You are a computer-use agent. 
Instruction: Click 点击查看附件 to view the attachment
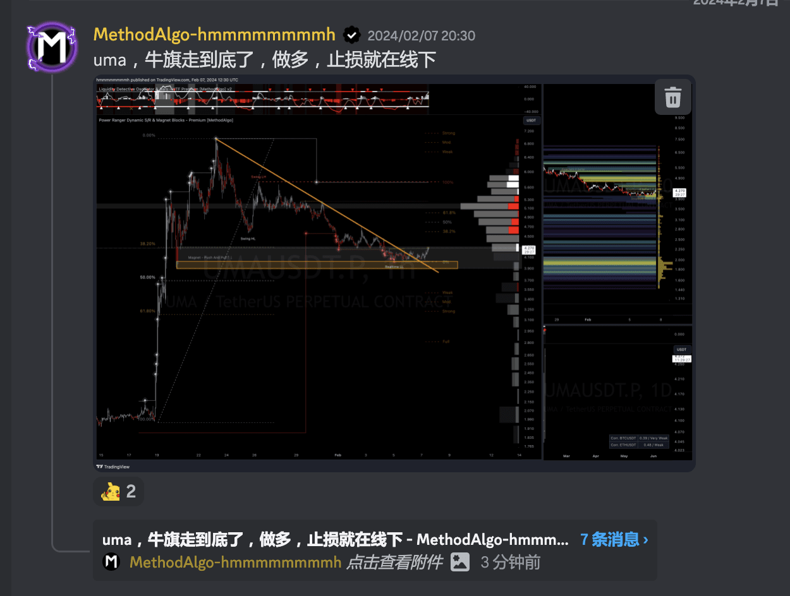[394, 562]
